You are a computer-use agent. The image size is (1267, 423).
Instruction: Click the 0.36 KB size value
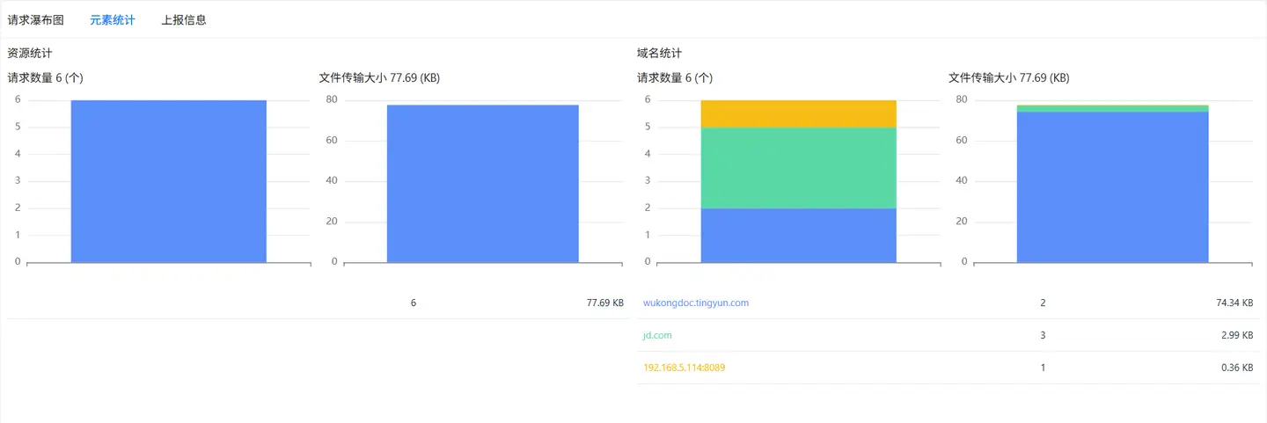tap(1237, 368)
